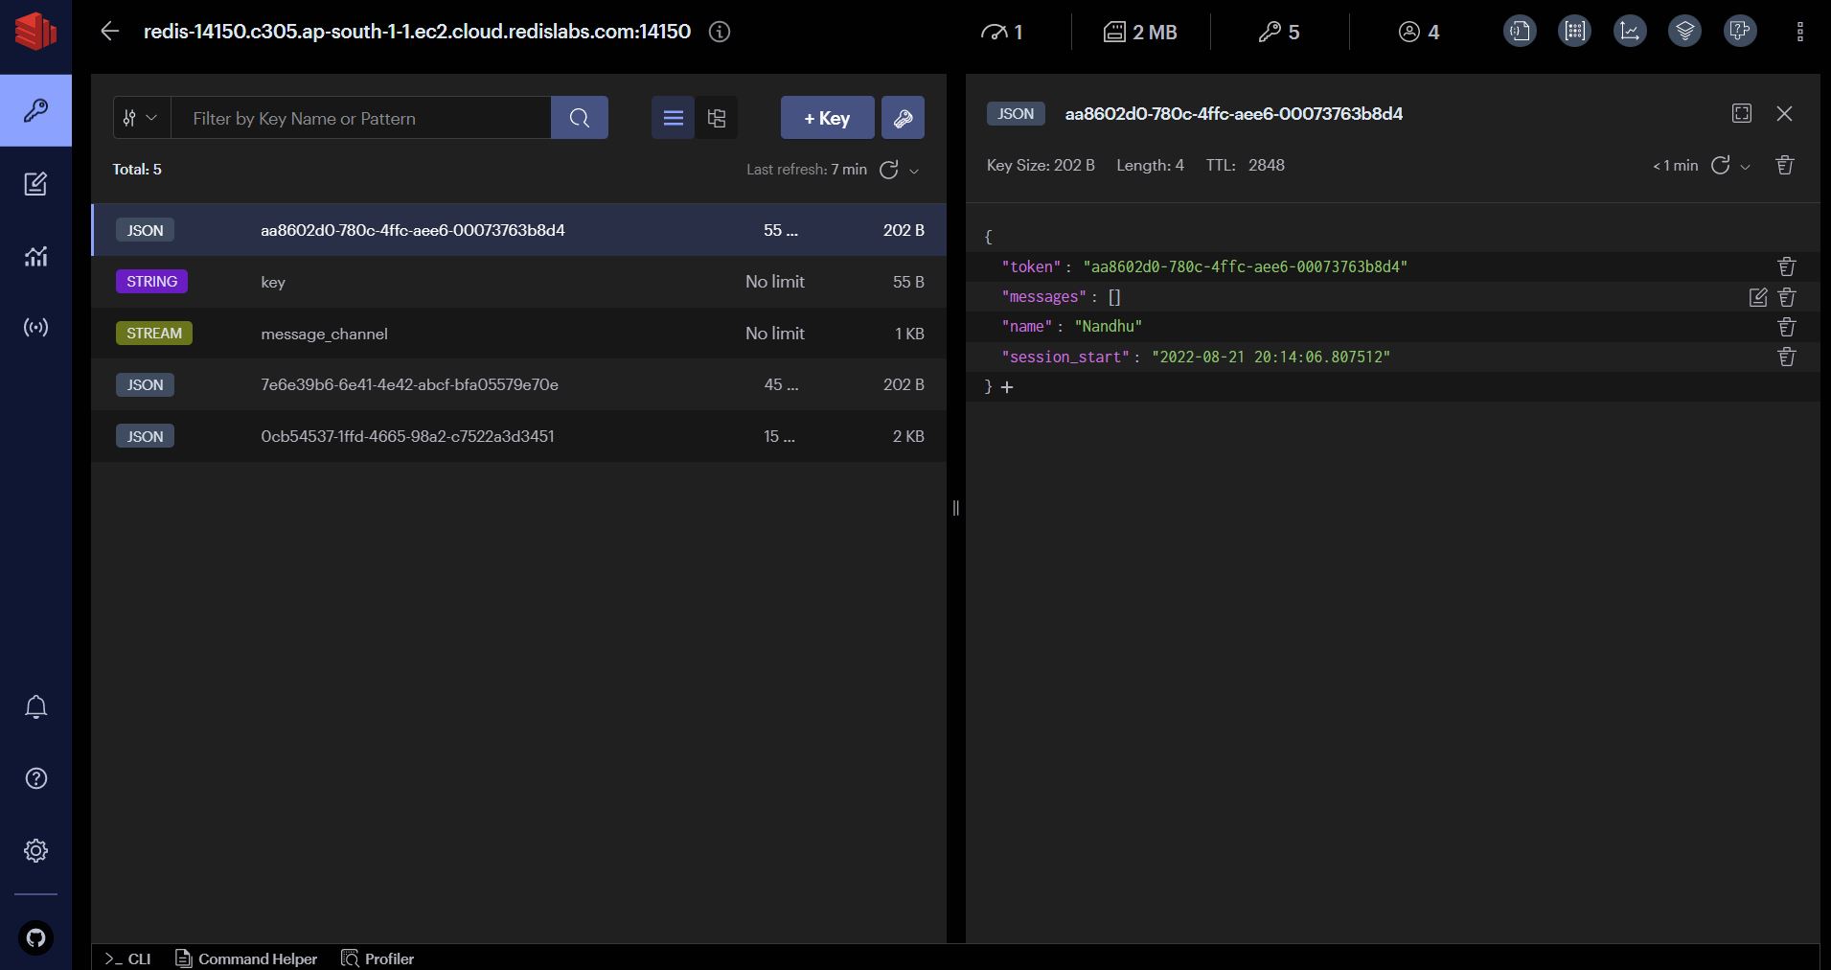Image resolution: width=1831 pixels, height=970 pixels.
Task: Open the Profiler panel at the bottom
Action: click(x=377, y=958)
